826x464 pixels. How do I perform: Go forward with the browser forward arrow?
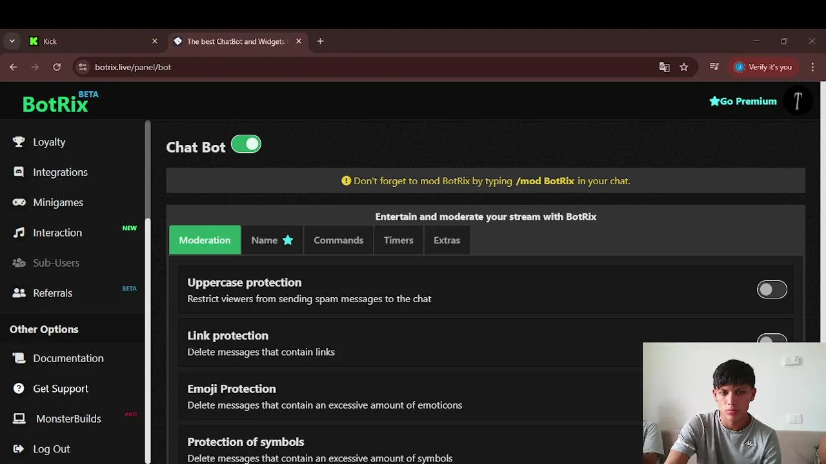[35, 67]
